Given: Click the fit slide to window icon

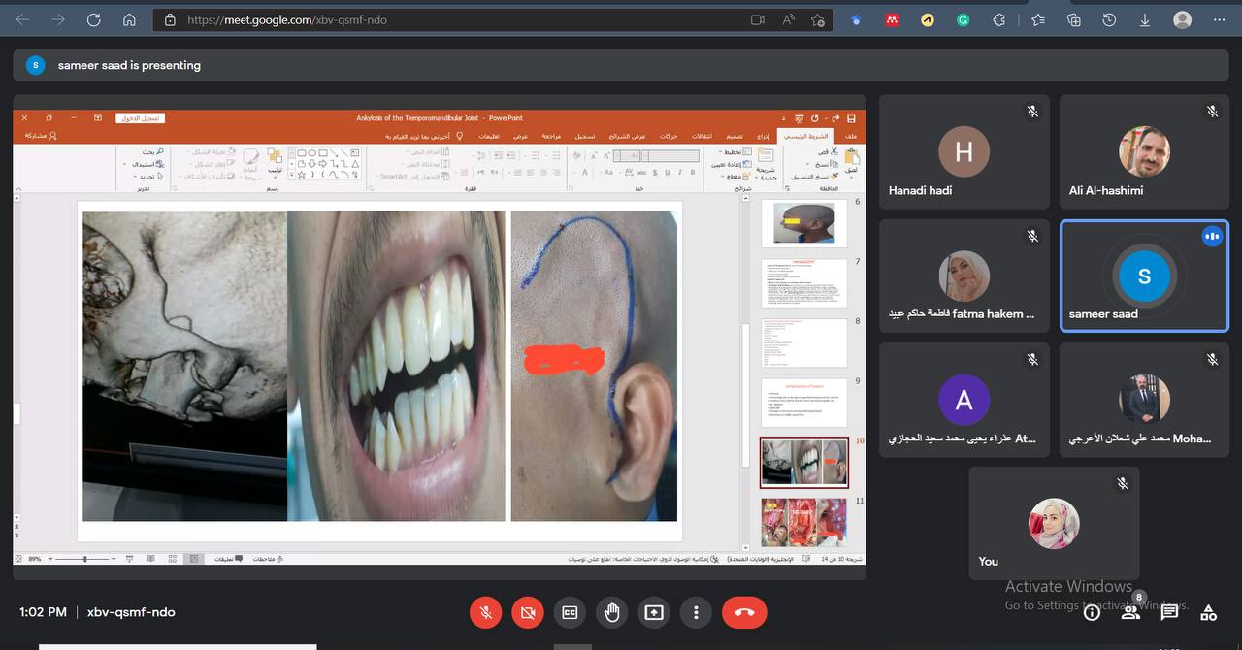Looking at the screenshot, I should pos(17,558).
